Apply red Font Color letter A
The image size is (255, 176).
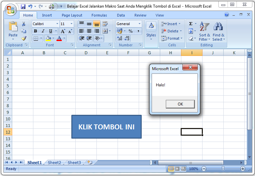point(59,38)
